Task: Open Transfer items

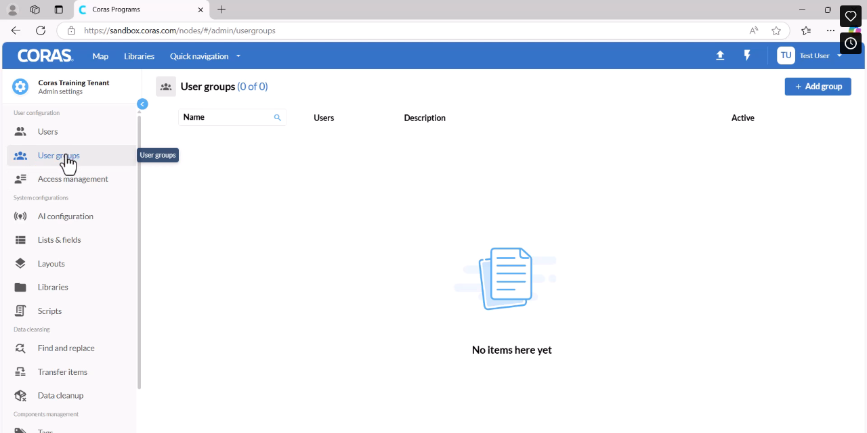Action: (x=62, y=372)
